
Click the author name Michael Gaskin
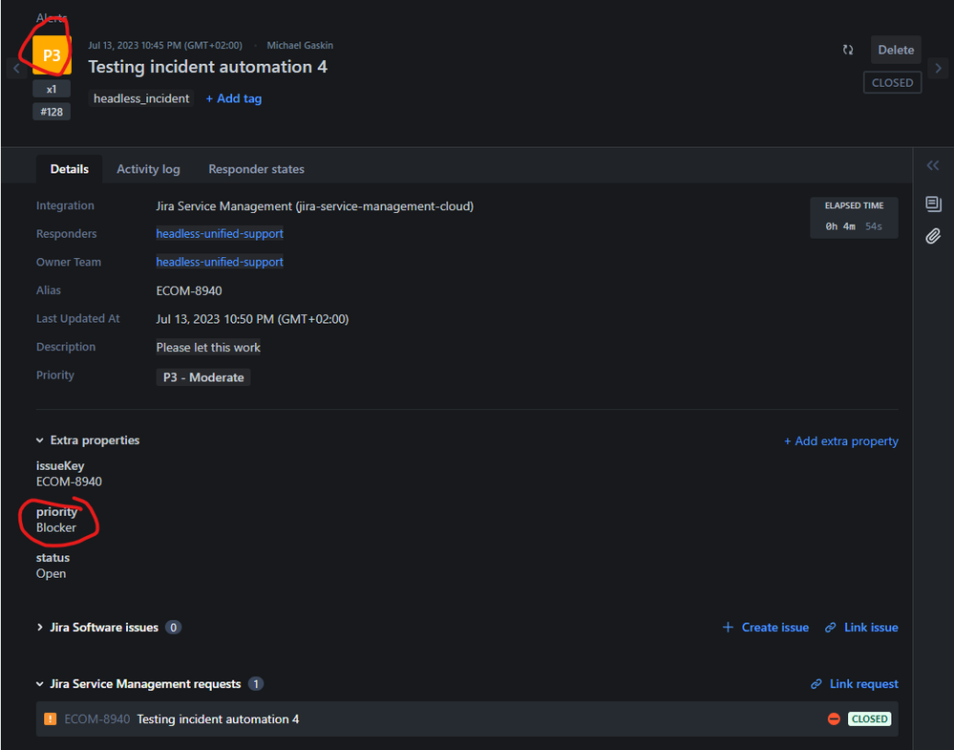point(300,46)
